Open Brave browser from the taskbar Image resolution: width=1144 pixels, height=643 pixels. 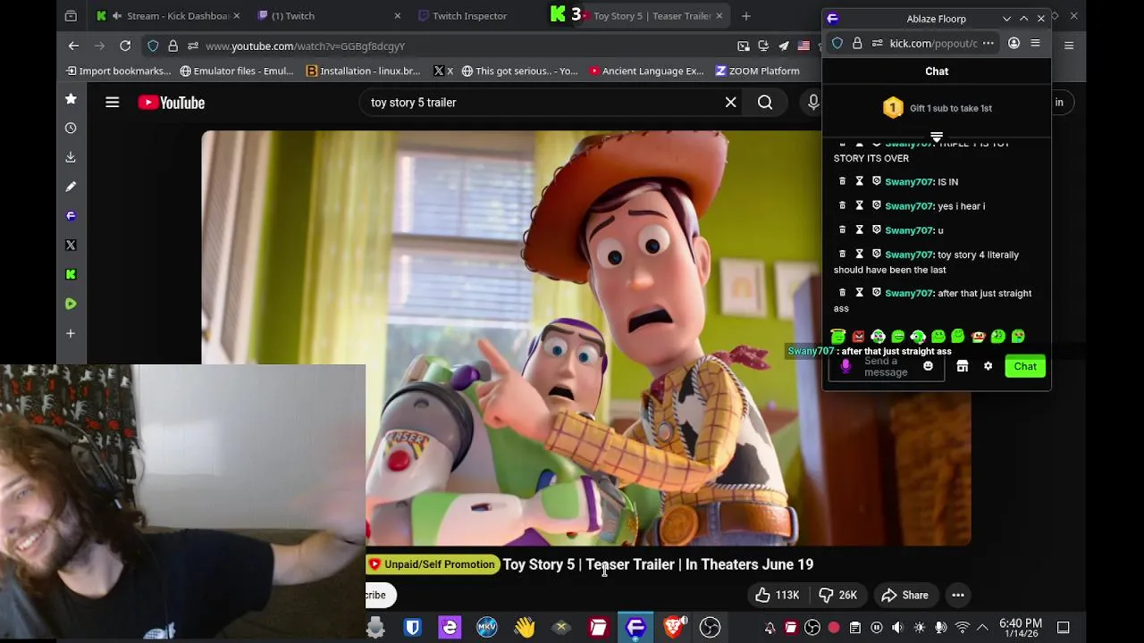point(674,628)
